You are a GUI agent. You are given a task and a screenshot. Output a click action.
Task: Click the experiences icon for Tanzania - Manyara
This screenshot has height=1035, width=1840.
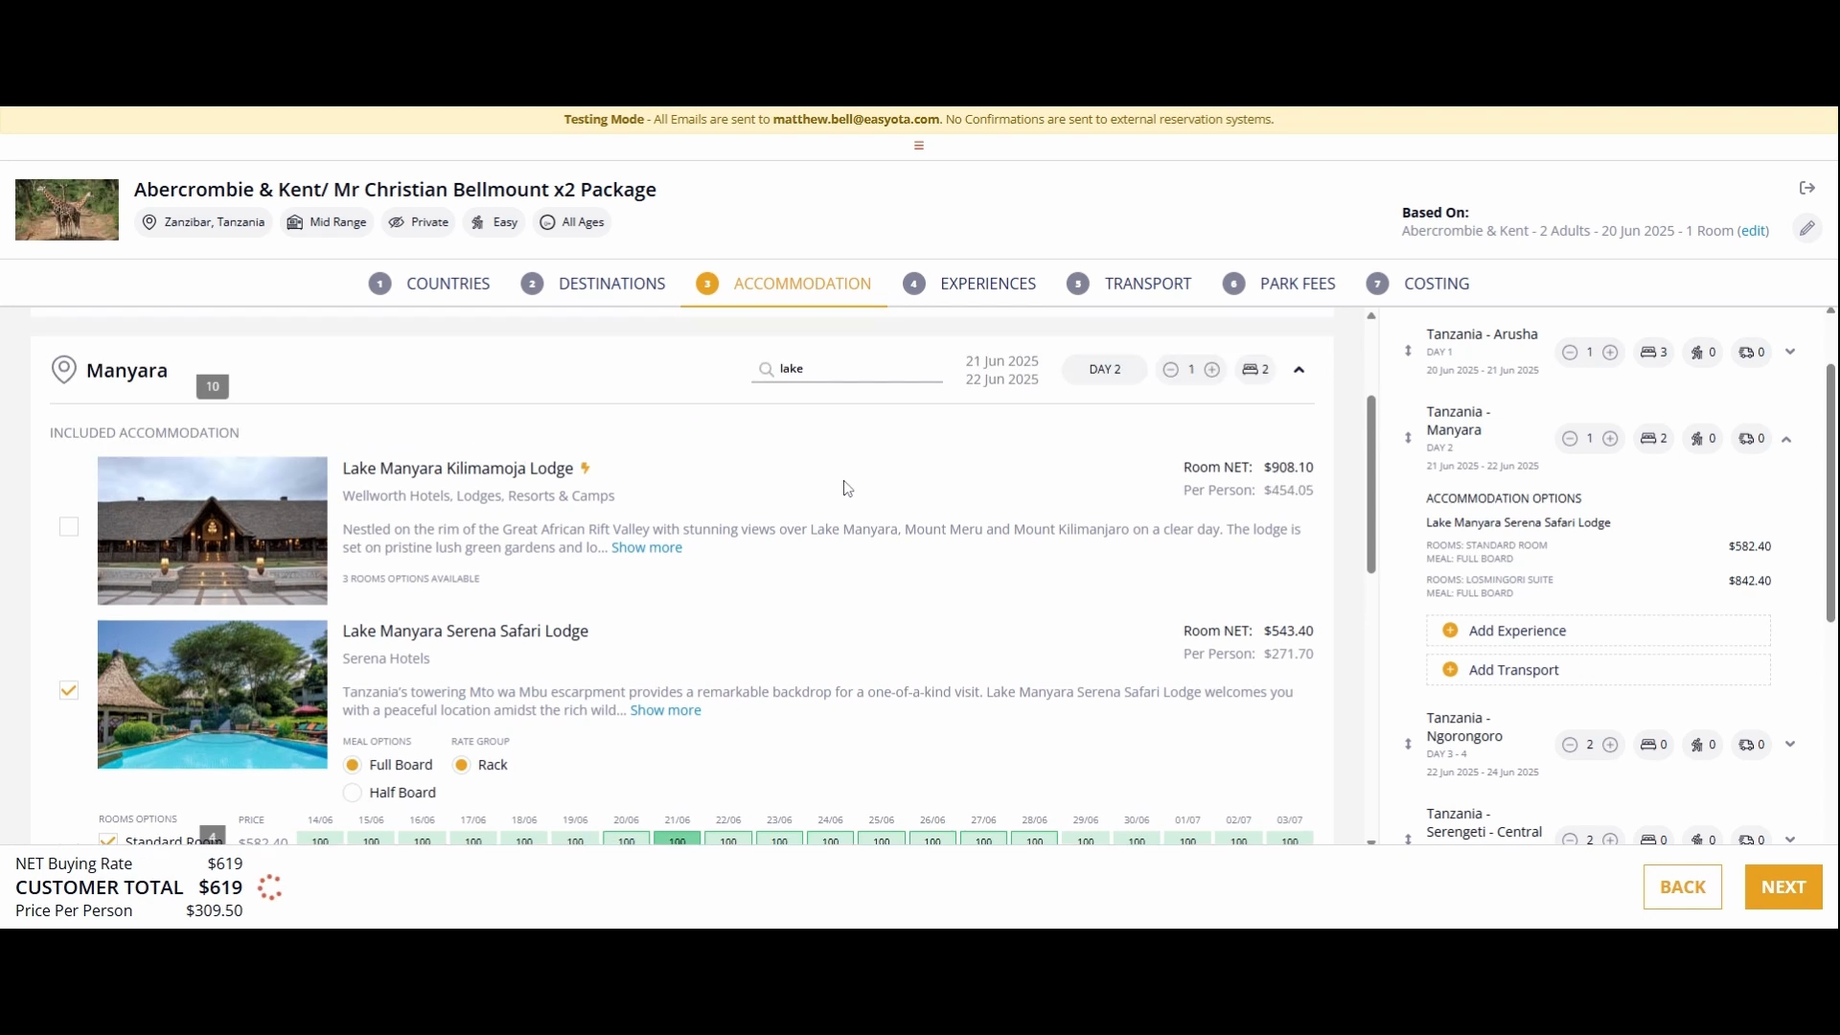point(1697,439)
